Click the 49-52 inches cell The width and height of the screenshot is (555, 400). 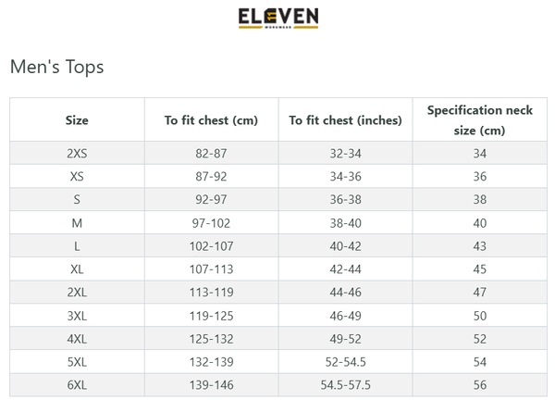point(345,339)
